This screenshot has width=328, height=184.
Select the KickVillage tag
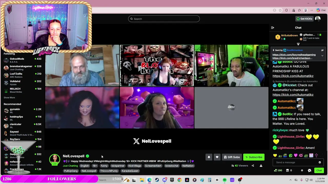coord(135,166)
